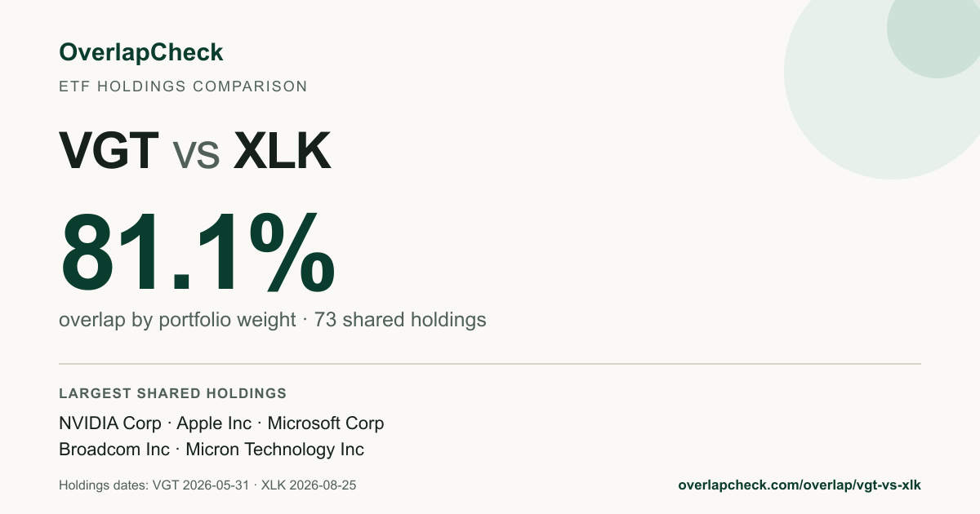Click the Largest Shared Holdings label
This screenshot has width=980, height=514.
click(173, 393)
